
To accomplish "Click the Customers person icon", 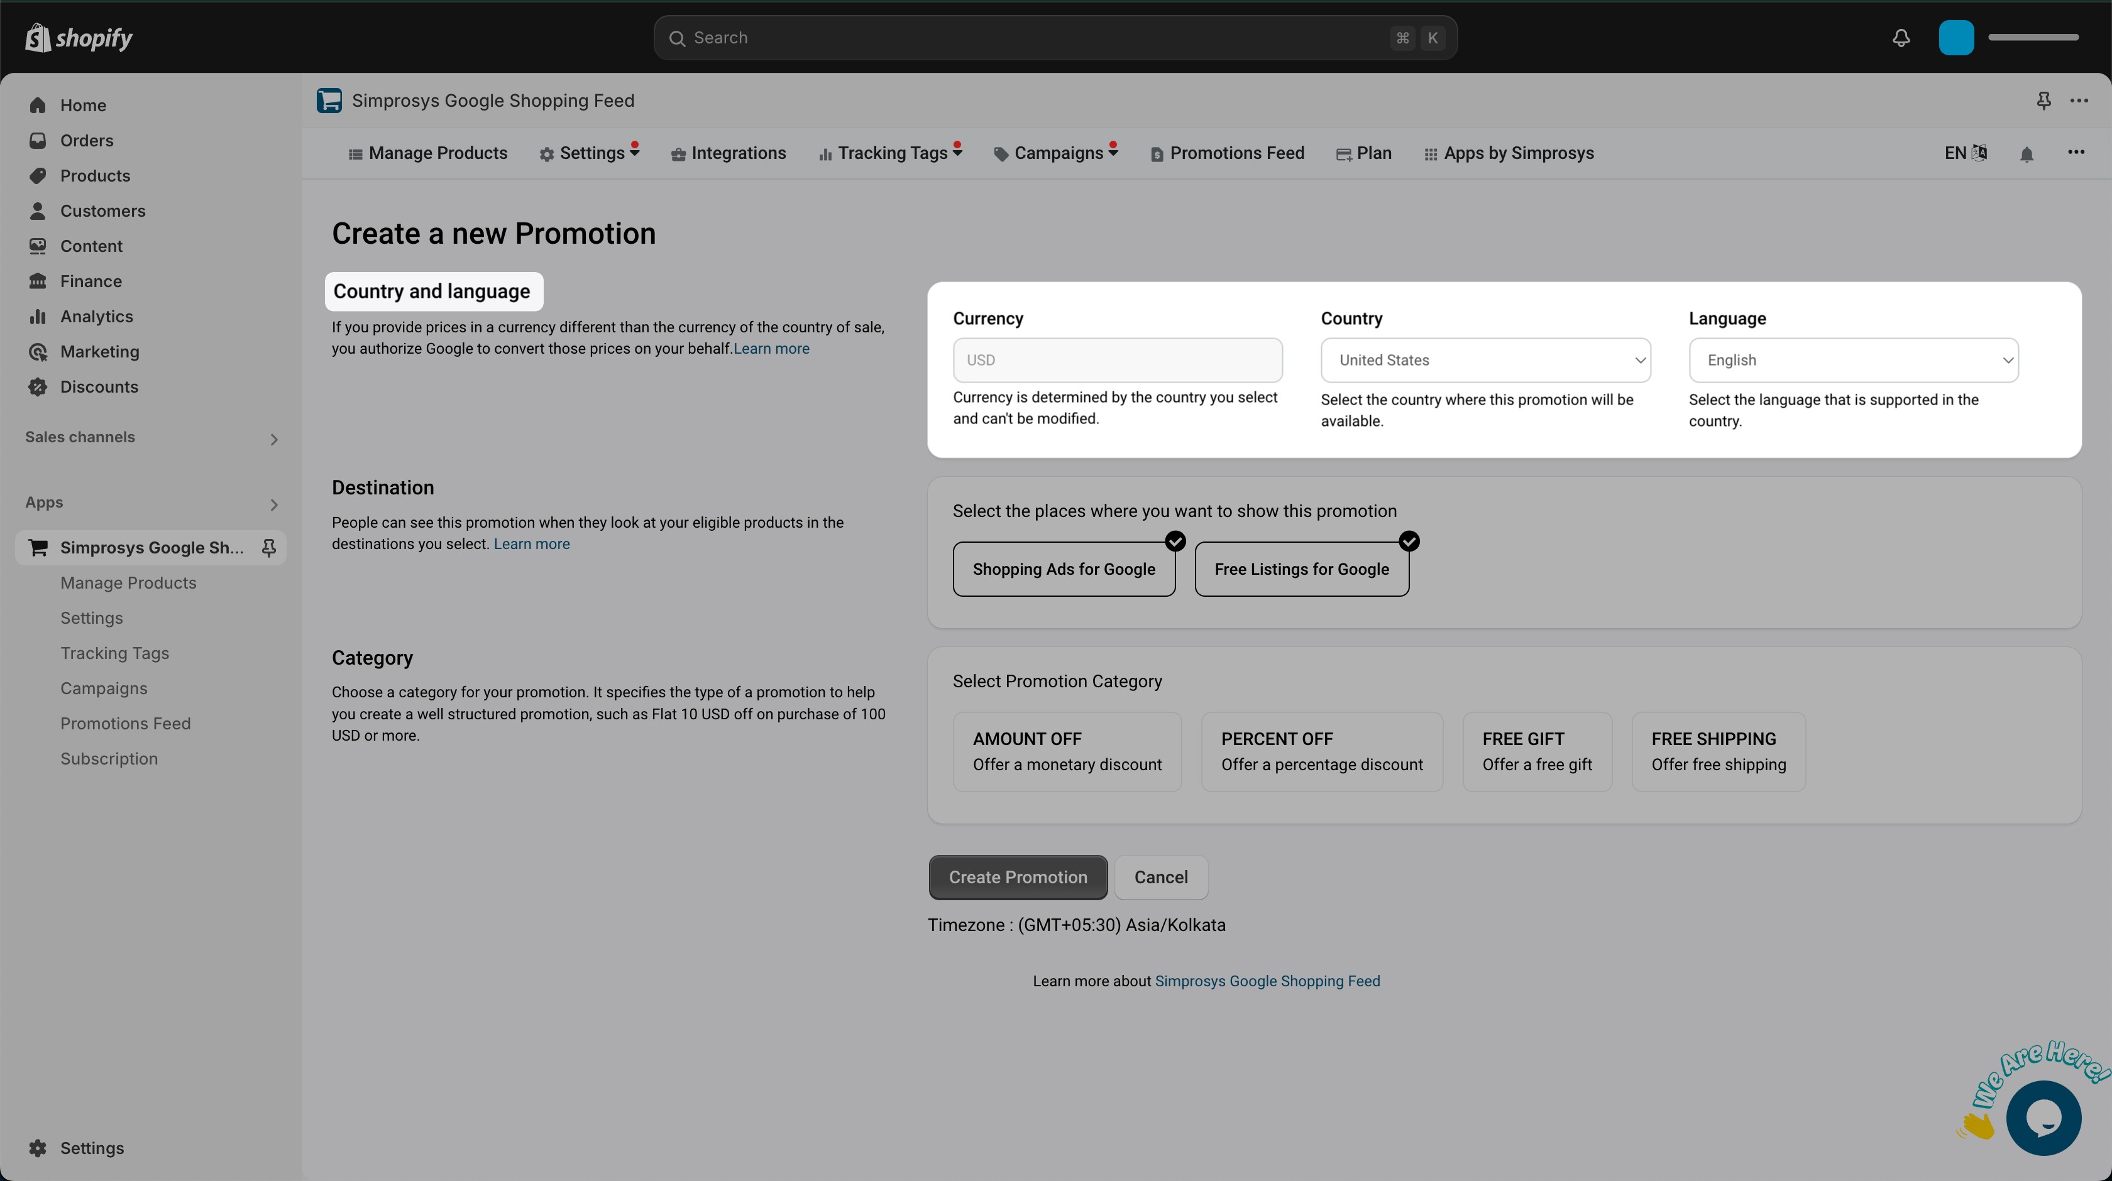I will pyautogui.click(x=38, y=212).
